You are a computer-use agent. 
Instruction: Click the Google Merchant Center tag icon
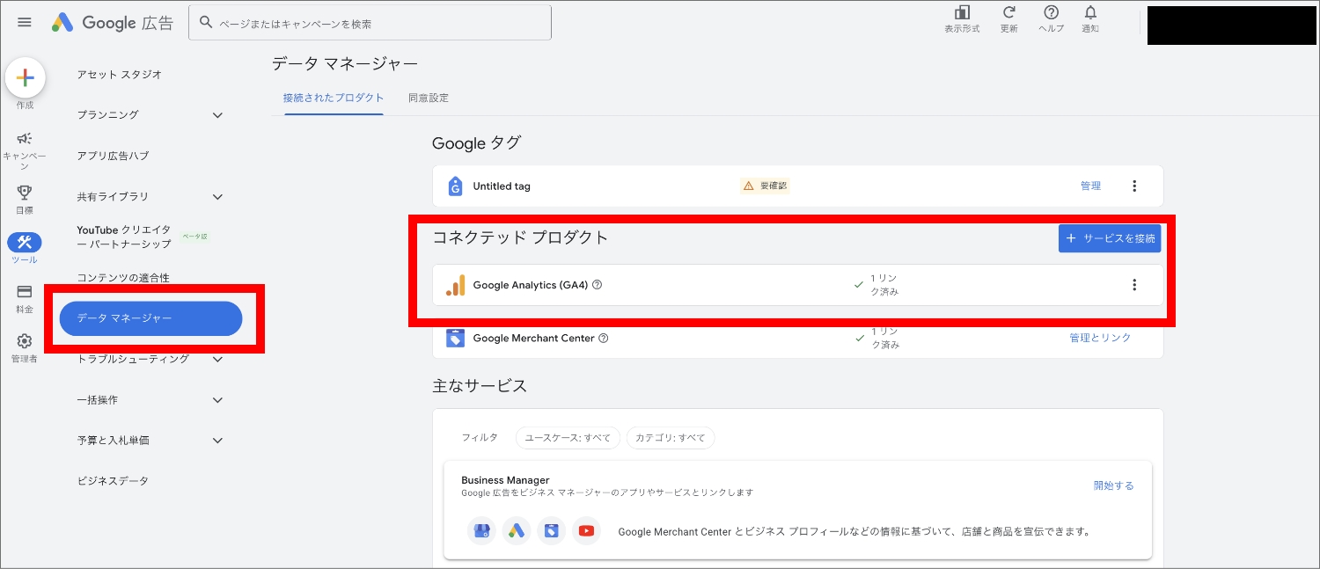[x=455, y=338]
